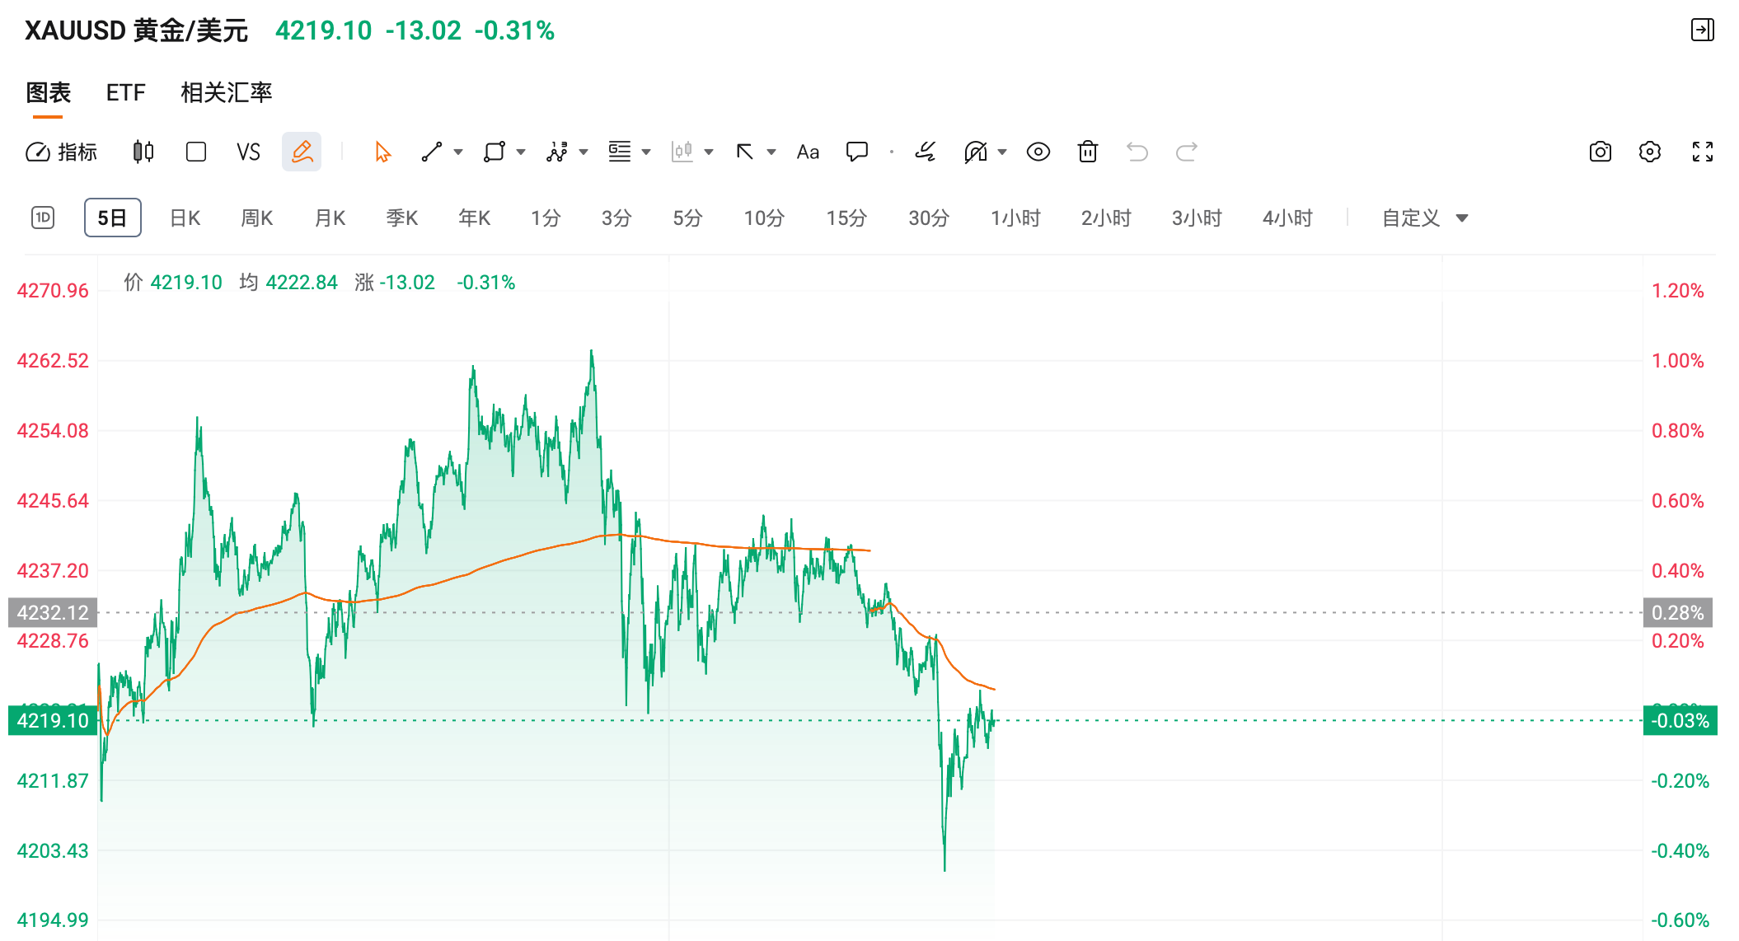Click the freehand brush drawing icon
Image resolution: width=1739 pixels, height=941 pixels.
pos(925,152)
